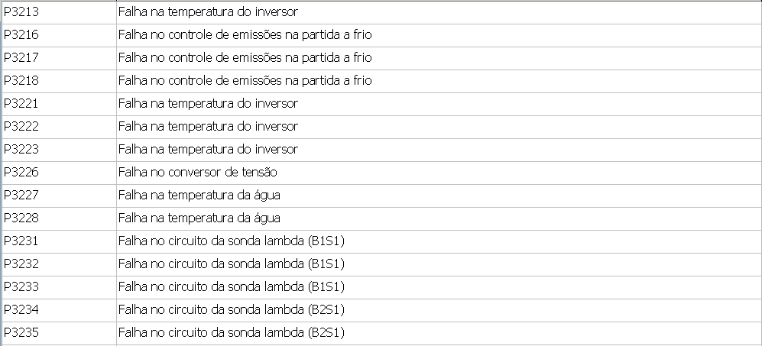Screen dimensions: 765x346
Task: Select the P3213 code cell
Action: pyautogui.click(x=21, y=12)
